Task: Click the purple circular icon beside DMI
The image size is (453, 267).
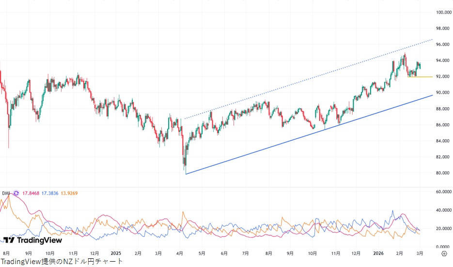Action: (15, 193)
